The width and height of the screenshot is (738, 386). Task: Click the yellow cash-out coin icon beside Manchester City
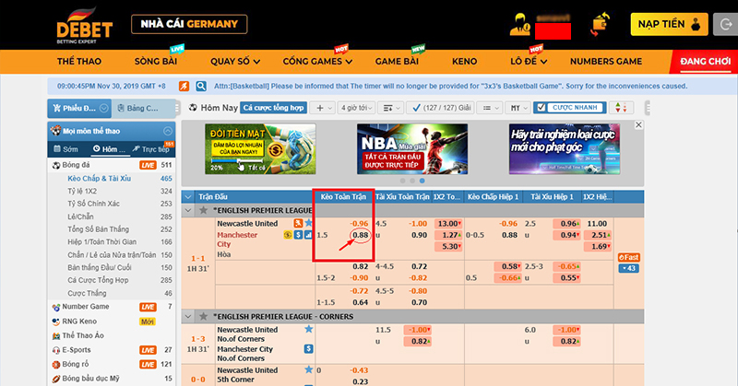pos(288,235)
